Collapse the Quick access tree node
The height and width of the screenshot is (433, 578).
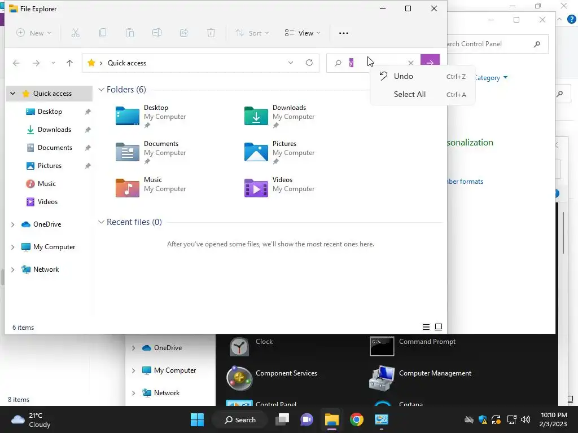pos(12,94)
